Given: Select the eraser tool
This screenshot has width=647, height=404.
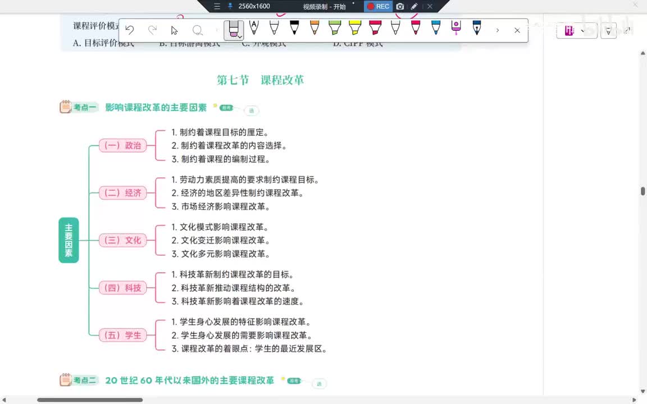Looking at the screenshot, I should (233, 29).
